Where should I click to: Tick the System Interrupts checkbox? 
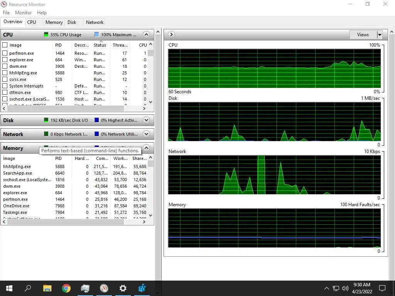tap(5, 86)
